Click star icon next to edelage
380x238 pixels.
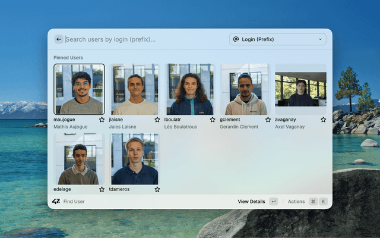click(102, 189)
